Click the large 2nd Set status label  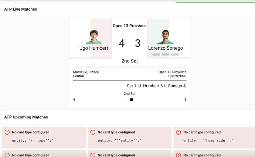130,61
